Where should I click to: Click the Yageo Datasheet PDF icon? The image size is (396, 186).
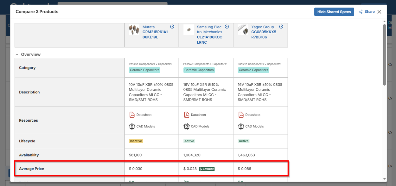pos(241,115)
